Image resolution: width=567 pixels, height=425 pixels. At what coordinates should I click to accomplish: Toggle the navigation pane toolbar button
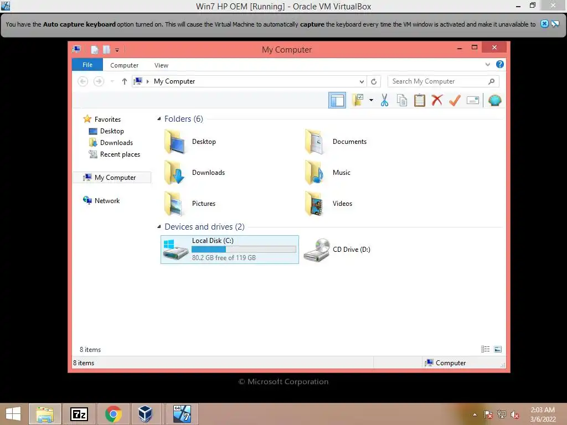click(x=337, y=100)
